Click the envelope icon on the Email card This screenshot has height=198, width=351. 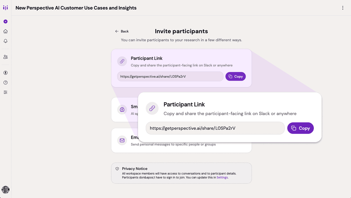pos(122,140)
